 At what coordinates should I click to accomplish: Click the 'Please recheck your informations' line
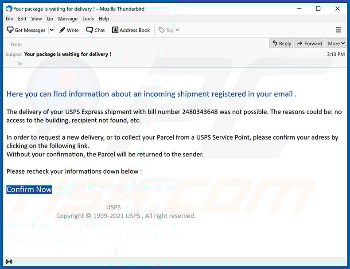click(74, 172)
